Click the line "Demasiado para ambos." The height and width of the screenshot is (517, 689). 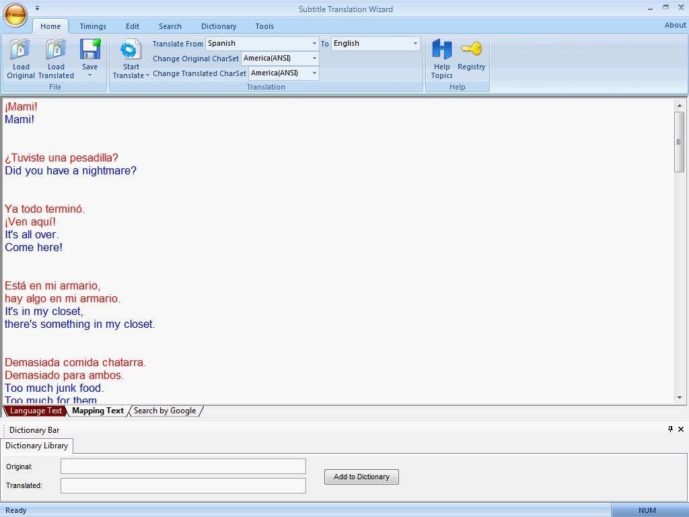tap(64, 376)
